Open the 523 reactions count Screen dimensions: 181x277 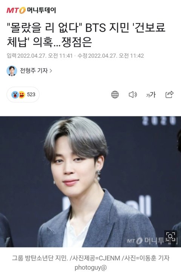pos(31,94)
